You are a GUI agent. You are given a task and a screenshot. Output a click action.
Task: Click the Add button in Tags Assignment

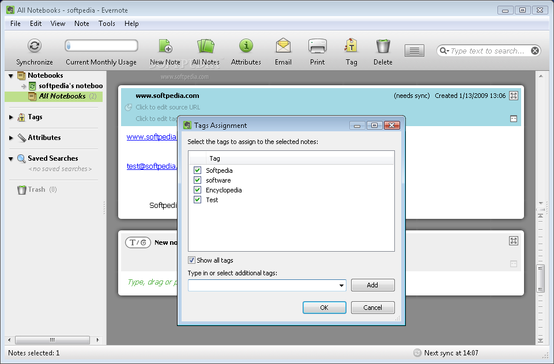tap(373, 285)
